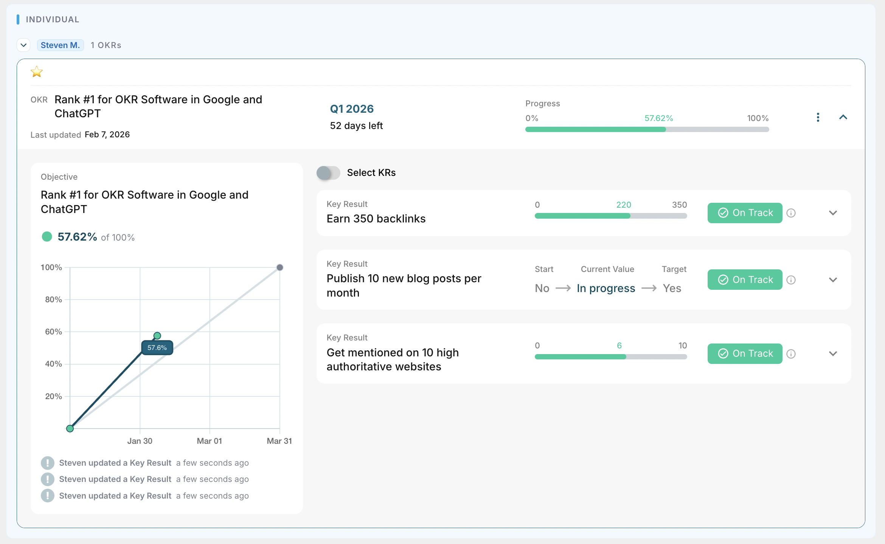Click the checkmark icon inside the first On Track badge
Image resolution: width=885 pixels, height=544 pixels.
coord(723,213)
